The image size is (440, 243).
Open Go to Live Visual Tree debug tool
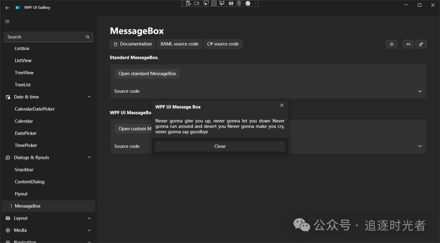pos(189,3)
